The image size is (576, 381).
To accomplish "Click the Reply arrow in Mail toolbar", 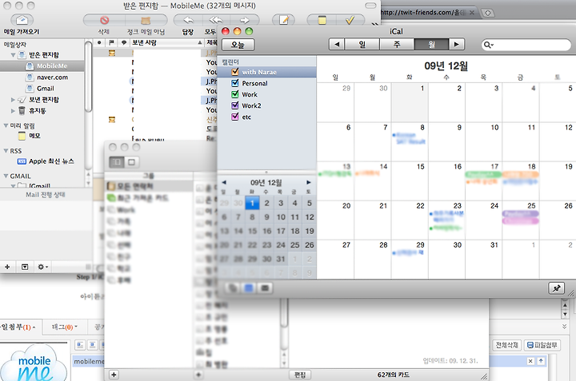I will (188, 20).
